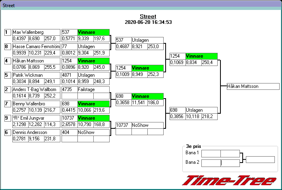Select seed number 9 box
282x190 pixels.
(7, 118)
